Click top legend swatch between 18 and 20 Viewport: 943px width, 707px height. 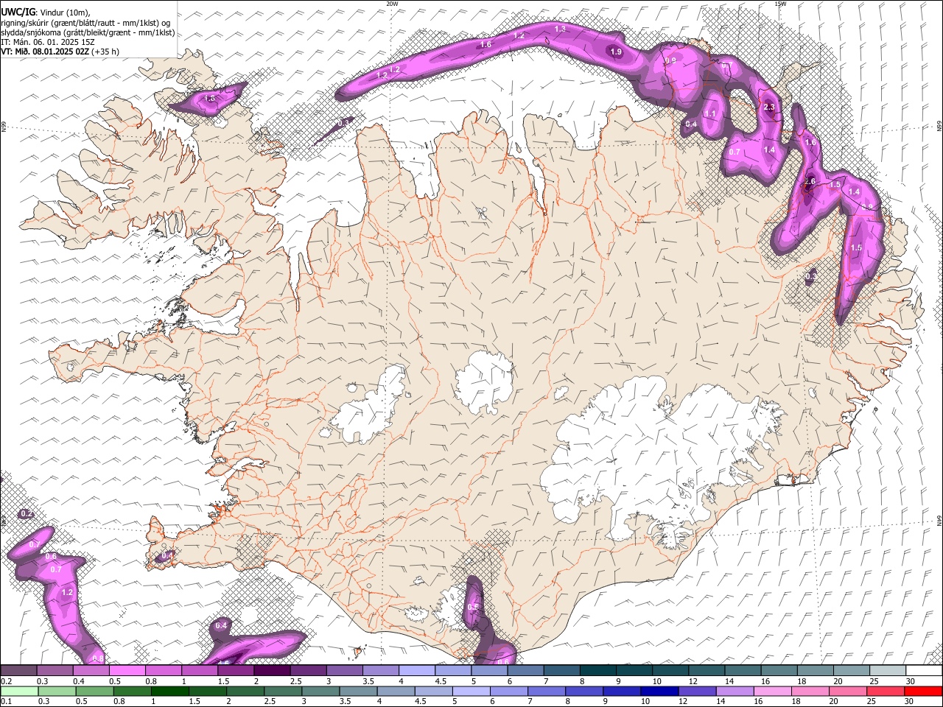tap(816, 671)
